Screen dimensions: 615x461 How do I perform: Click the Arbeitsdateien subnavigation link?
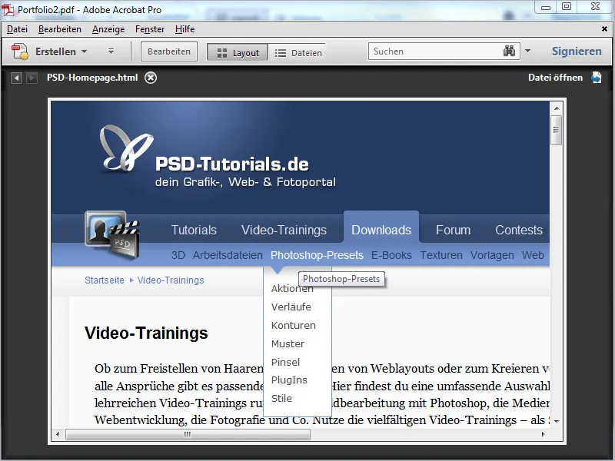point(228,255)
